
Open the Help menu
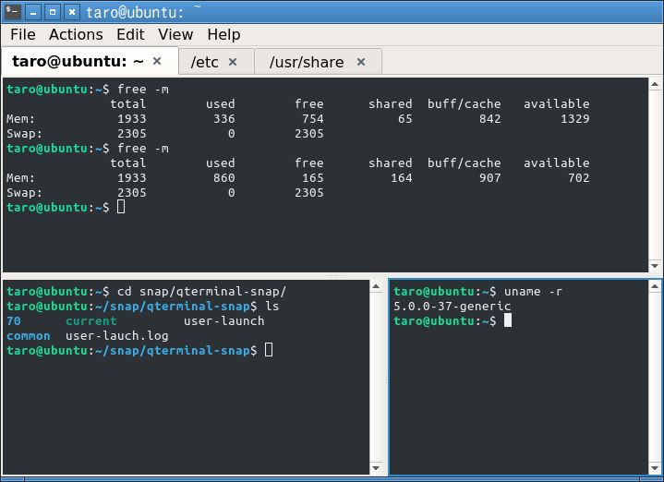223,34
